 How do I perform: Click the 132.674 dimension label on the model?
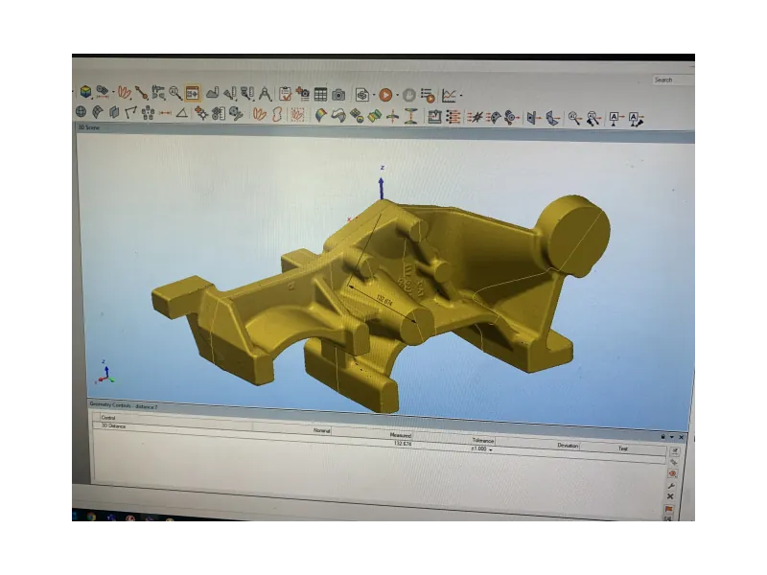pos(384,300)
